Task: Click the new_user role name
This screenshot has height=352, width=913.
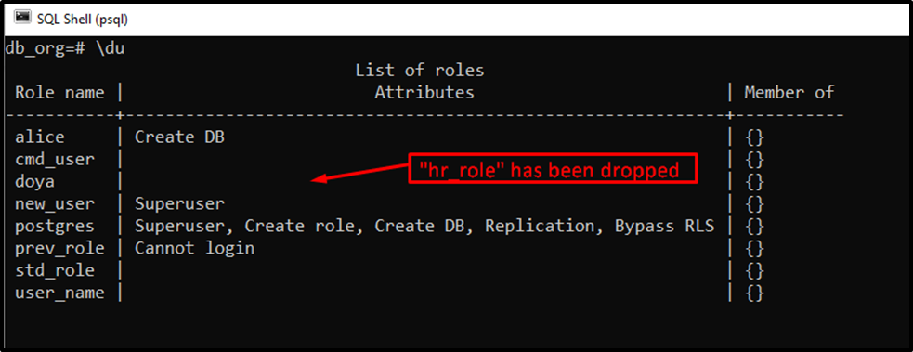Action: point(55,204)
